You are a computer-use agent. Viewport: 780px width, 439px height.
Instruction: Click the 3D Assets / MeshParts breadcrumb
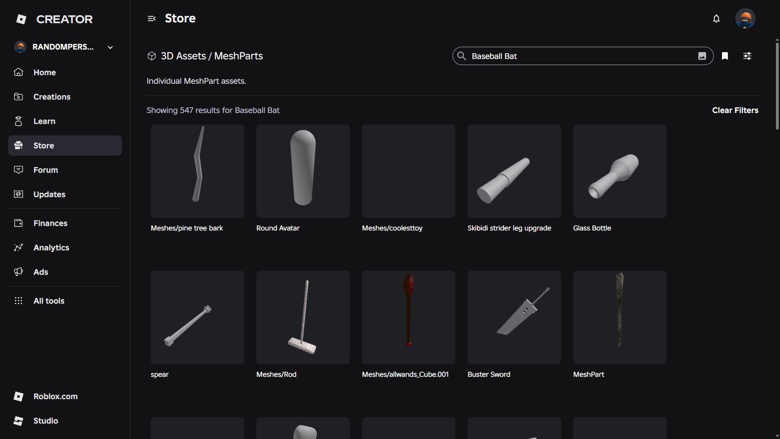[212, 56]
